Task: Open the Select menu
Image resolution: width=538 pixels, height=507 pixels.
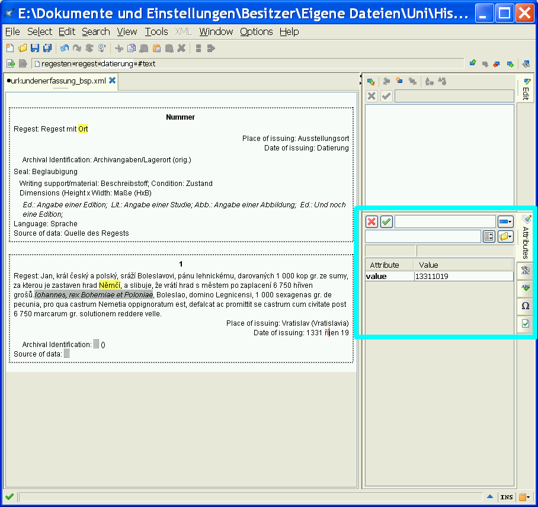Action: coord(40,31)
